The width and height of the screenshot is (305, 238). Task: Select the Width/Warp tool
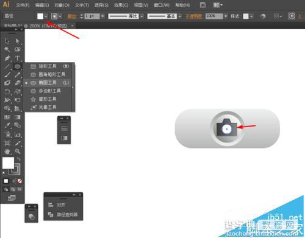click(x=7, y=100)
